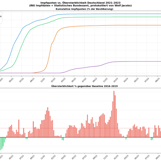The height and width of the screenshot is (161, 161).
Task: Click the '01/23' tick on upper chart
Action: pyautogui.click(x=116, y=79)
